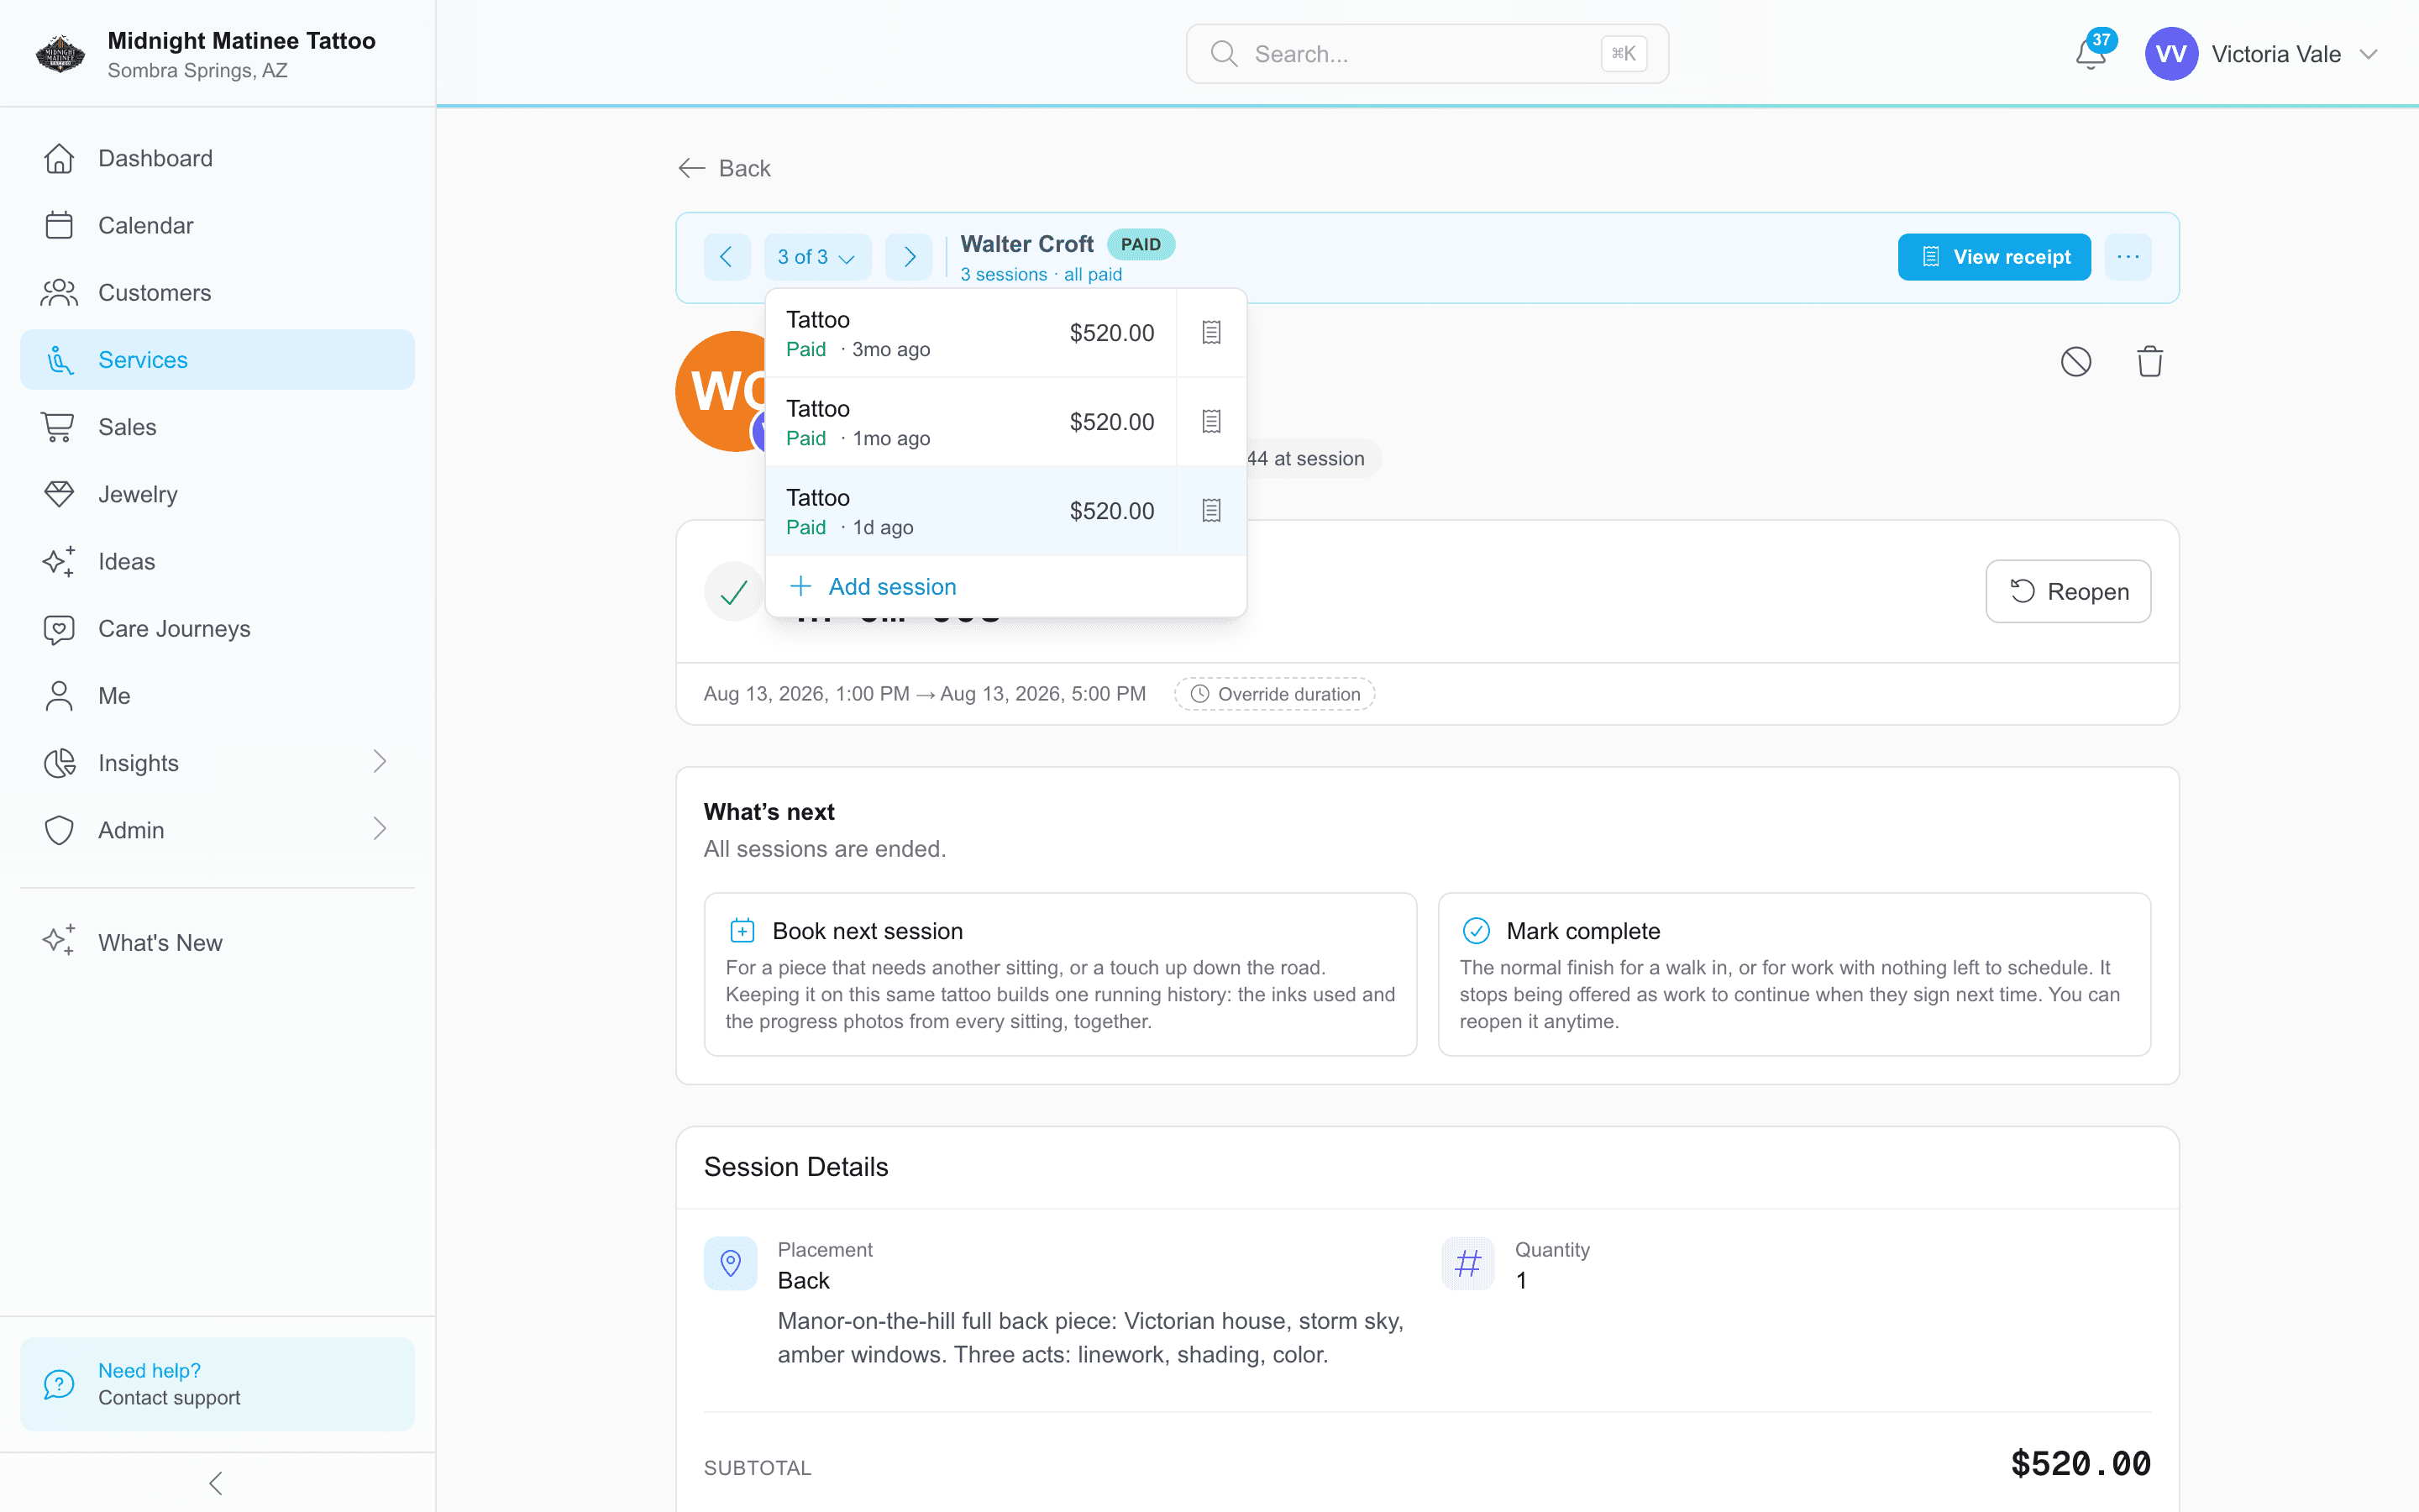Open What's New
The height and width of the screenshot is (1512, 2419).
click(x=217, y=943)
